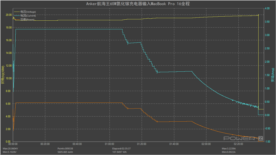Click the Max:20.0604V readout

click(10, 149)
